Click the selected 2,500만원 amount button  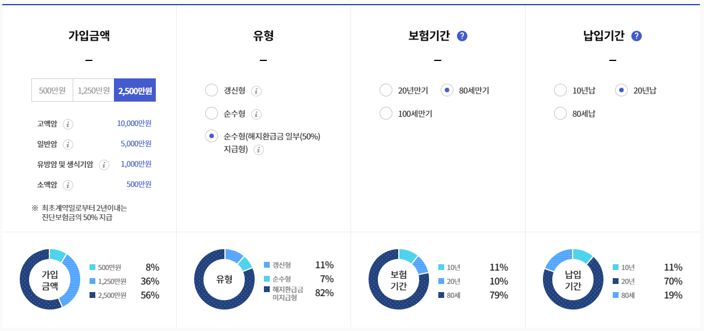coord(135,90)
